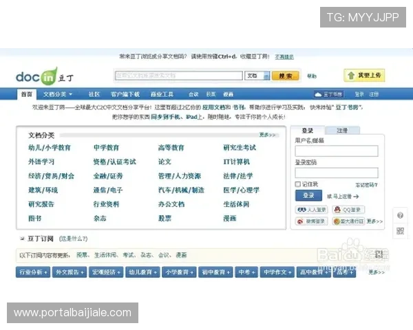Focus the document search input

[178, 76]
